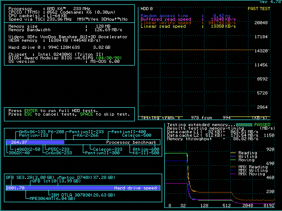Viewport: 282px width, 211px height.
Task: Click the memory test progress bar next to PASSED
Action: pos(244,125)
